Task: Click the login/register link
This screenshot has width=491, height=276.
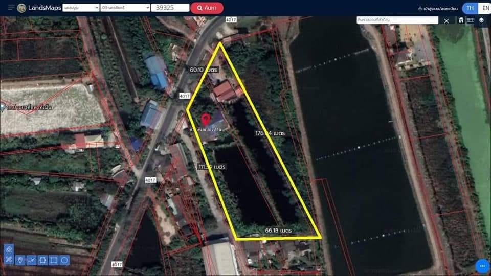Action: point(438,9)
